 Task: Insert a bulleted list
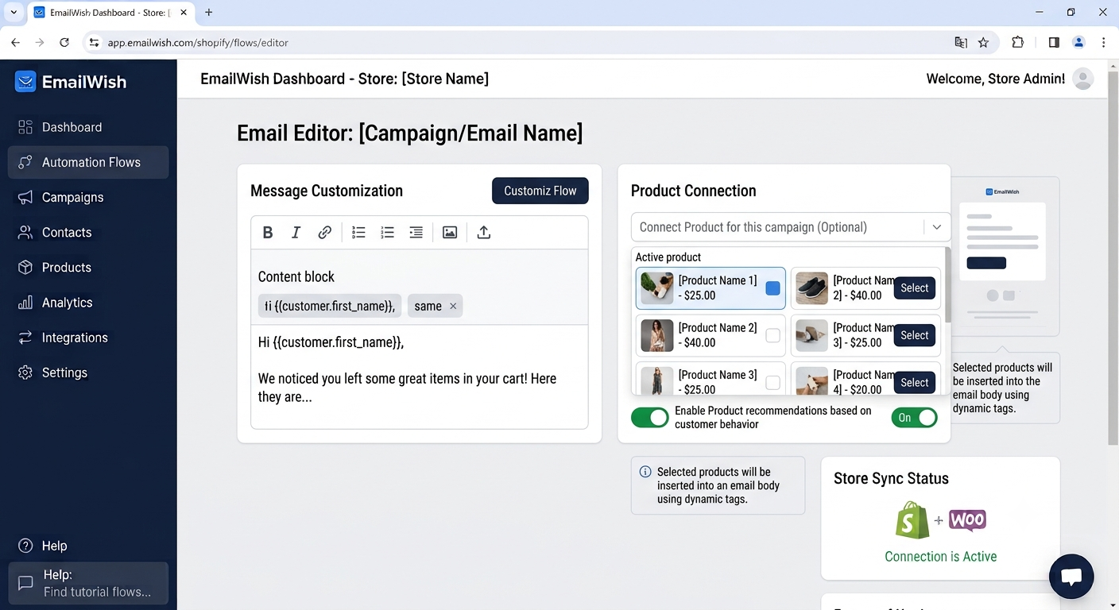(358, 233)
